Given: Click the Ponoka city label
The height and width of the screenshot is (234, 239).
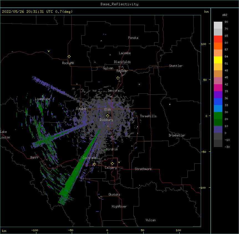Looking at the screenshot, I should (133, 38).
